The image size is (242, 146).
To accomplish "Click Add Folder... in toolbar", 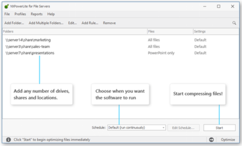I will pyautogui.click(x=14, y=23).
